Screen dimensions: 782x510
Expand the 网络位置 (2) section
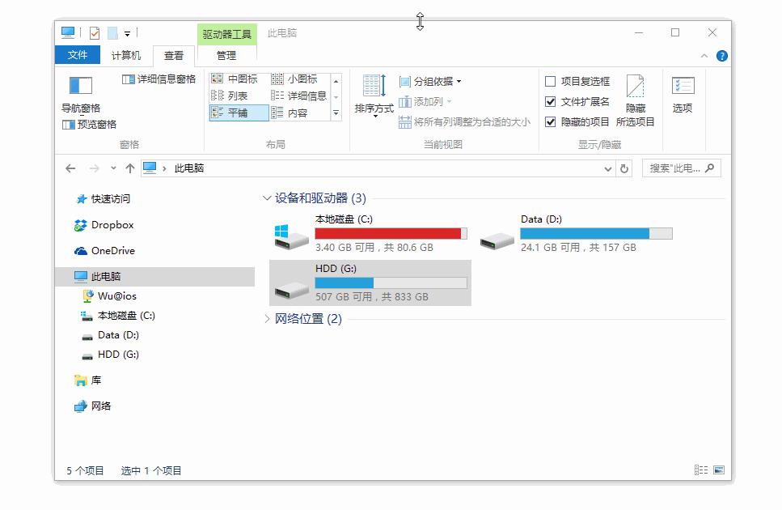tap(267, 319)
